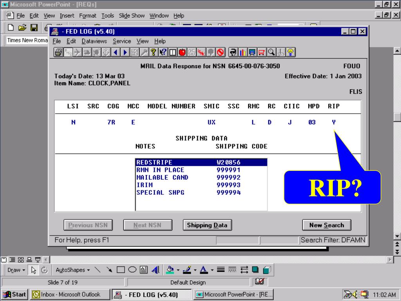Click the Windows Start button
This screenshot has height=301, width=401.
point(15,295)
